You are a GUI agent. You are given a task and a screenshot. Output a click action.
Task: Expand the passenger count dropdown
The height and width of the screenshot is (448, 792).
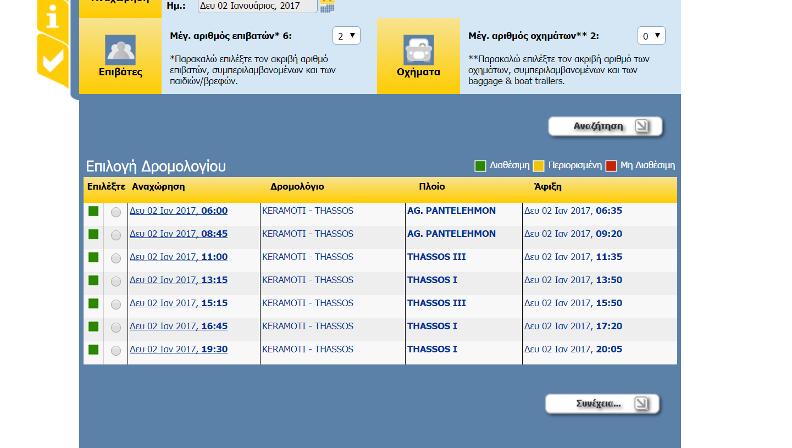click(x=346, y=36)
